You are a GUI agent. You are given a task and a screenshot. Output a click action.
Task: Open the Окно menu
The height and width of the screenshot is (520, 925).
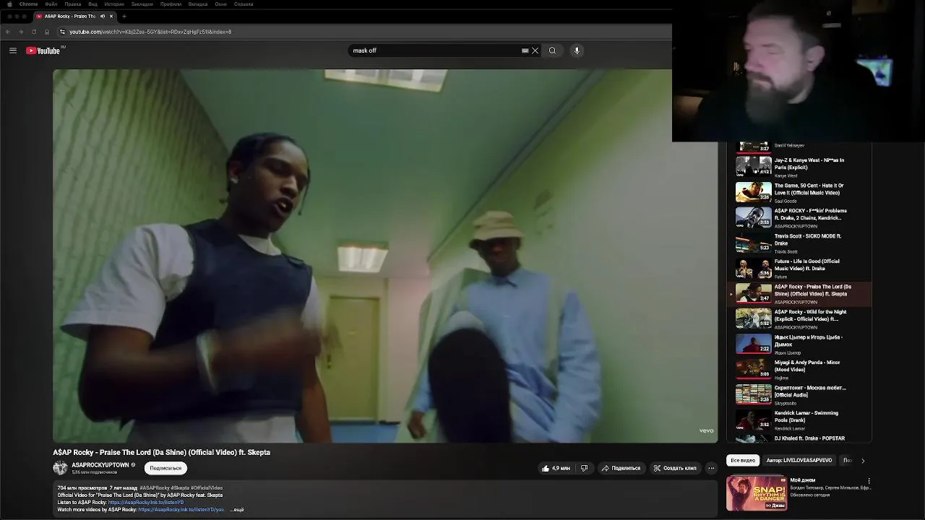click(x=221, y=4)
